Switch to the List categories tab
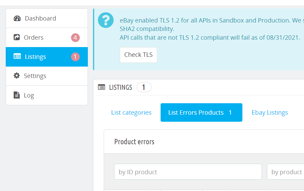Image resolution: width=304 pixels, height=191 pixels. click(131, 113)
